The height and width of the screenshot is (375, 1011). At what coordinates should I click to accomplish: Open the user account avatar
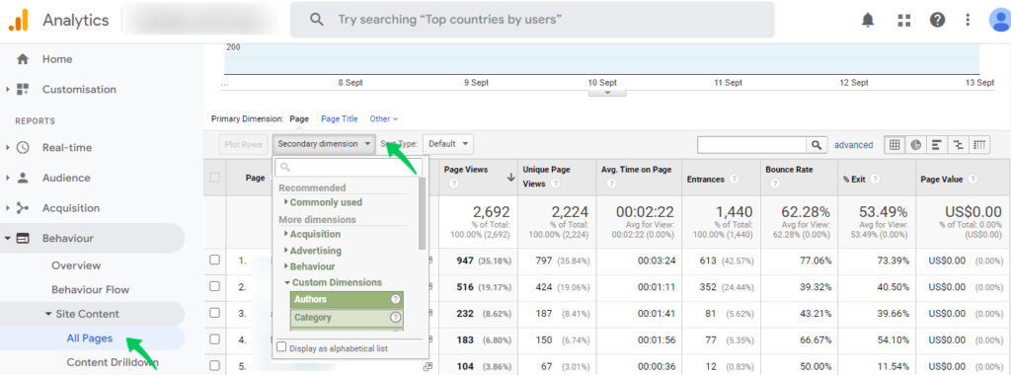point(1000,20)
